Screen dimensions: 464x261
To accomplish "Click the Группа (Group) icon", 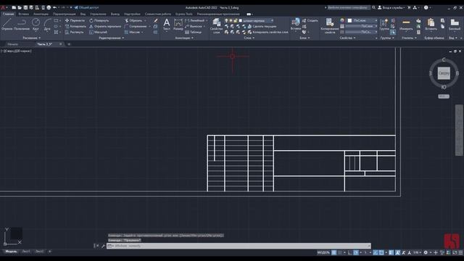I will click(384, 24).
